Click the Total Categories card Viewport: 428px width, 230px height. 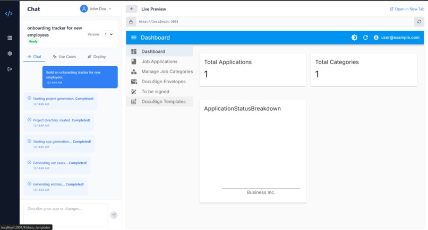coord(364,70)
